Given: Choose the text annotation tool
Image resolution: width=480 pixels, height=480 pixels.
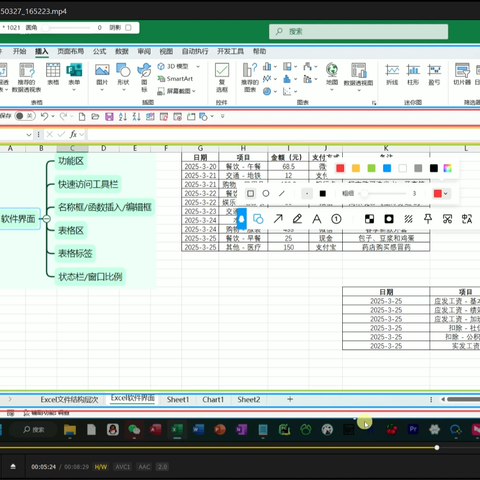Looking at the screenshot, I should [x=316, y=219].
